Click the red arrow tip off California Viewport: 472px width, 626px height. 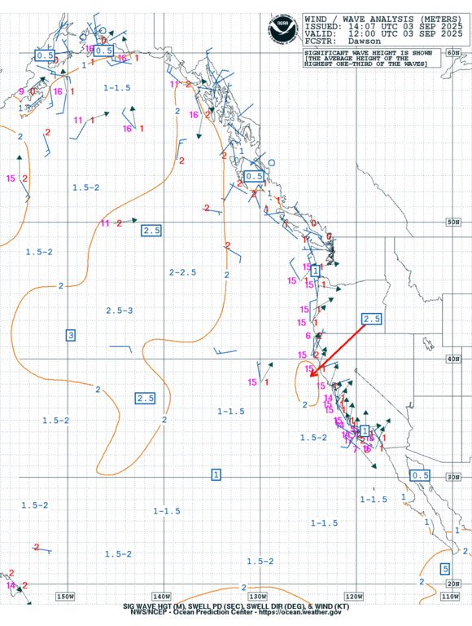312,375
